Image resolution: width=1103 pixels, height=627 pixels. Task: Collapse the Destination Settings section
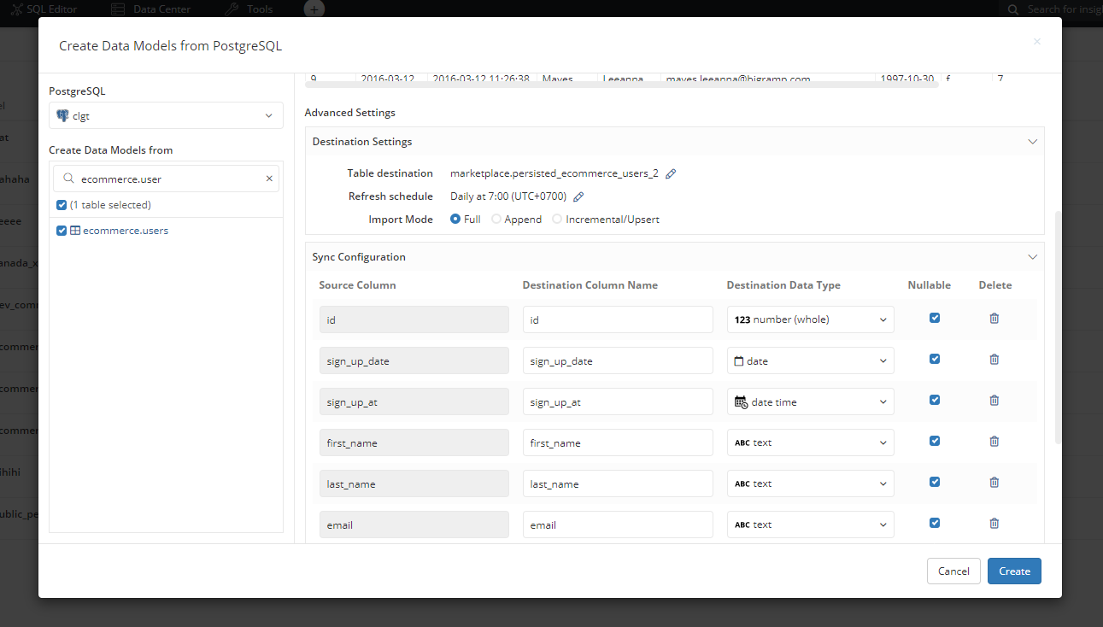point(1032,142)
